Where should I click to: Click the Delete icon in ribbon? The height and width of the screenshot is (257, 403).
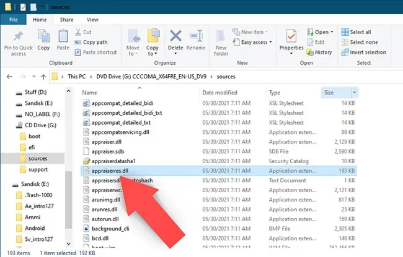click(175, 36)
